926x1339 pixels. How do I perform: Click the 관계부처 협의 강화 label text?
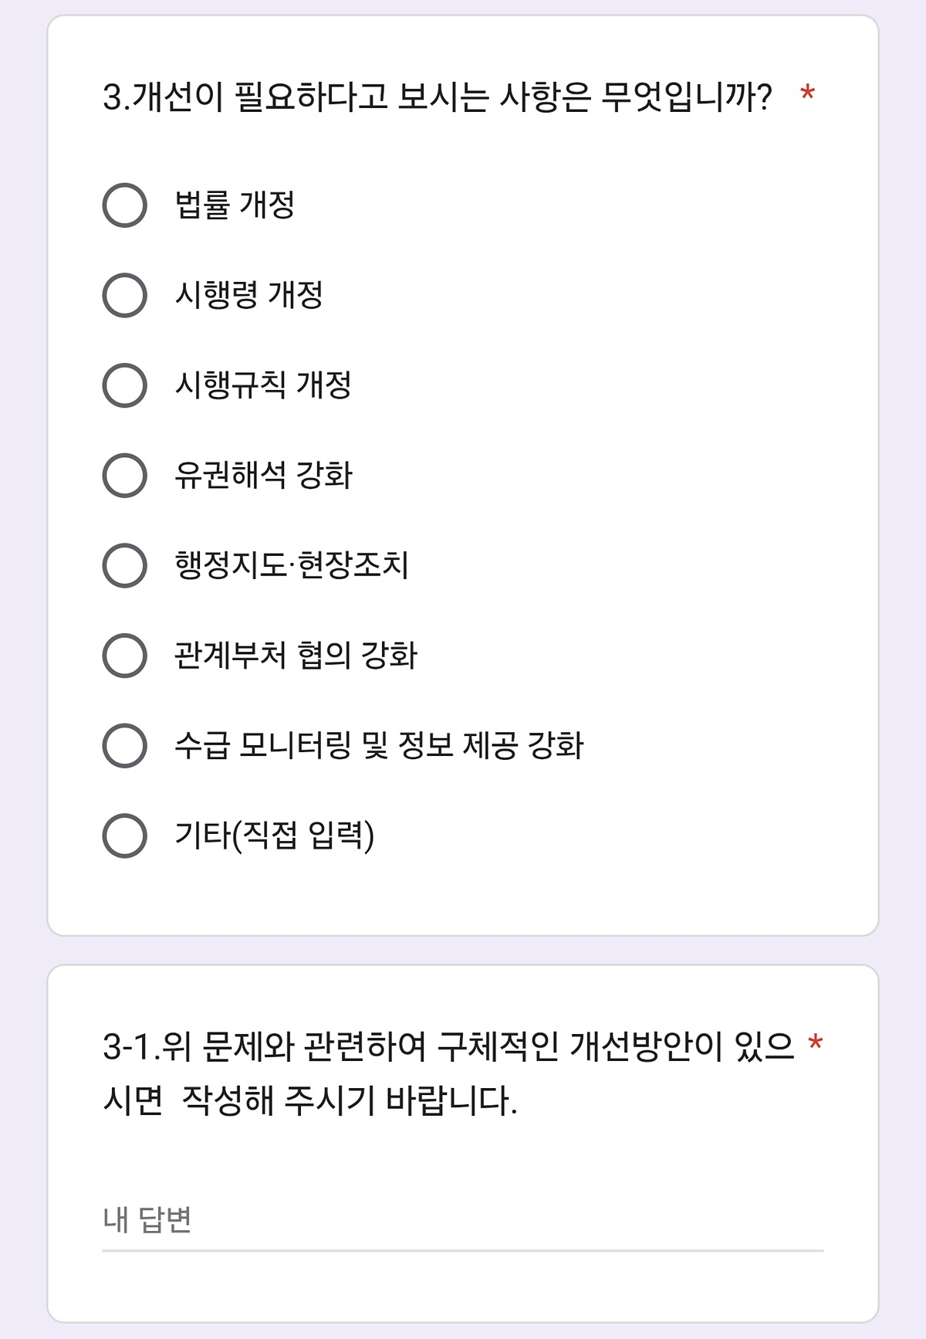pyautogui.click(x=296, y=656)
